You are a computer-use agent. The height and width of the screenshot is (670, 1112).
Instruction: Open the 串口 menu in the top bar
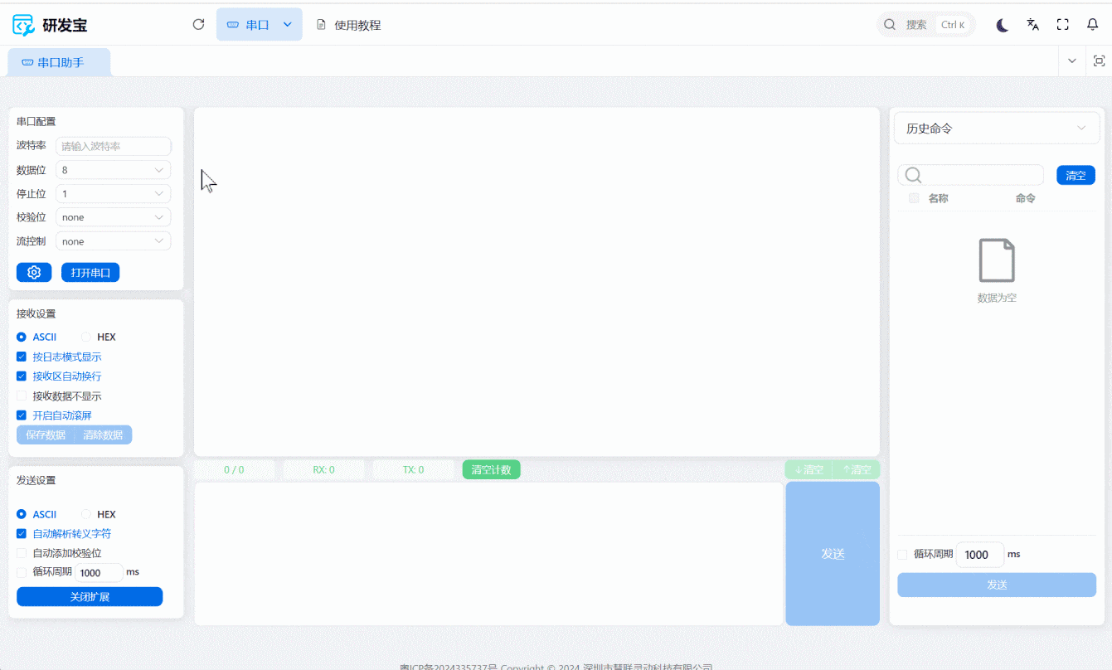pos(259,24)
